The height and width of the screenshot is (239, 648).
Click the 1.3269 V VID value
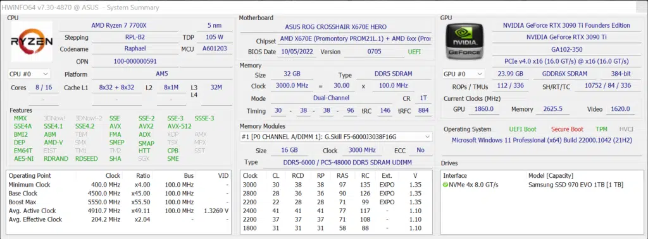pyautogui.click(x=216, y=211)
